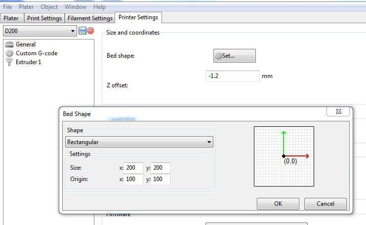Click the Size x field
This screenshot has width=366, height=225.
click(x=133, y=168)
